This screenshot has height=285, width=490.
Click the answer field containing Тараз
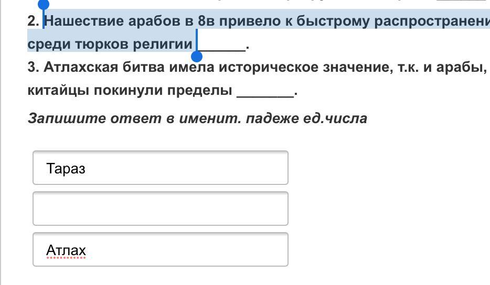coord(160,168)
